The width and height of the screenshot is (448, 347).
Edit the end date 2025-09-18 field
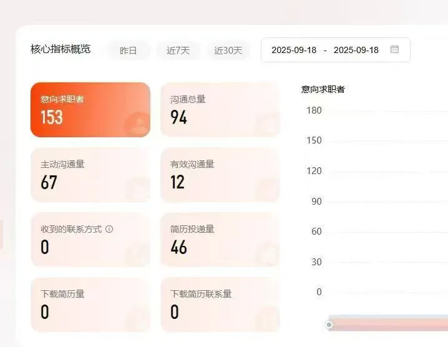click(x=356, y=50)
